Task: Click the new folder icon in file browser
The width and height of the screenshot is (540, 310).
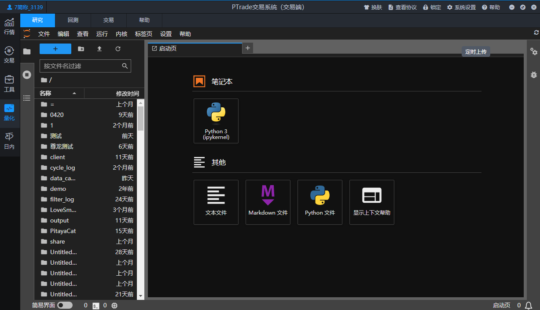Action: tap(81, 49)
